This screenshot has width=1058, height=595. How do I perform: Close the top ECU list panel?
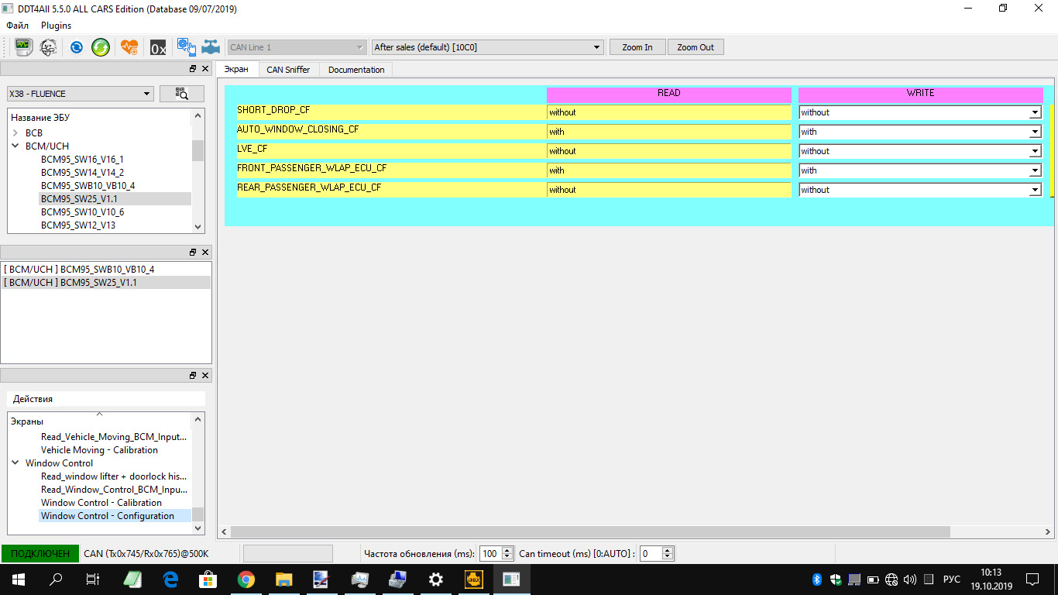[x=205, y=69]
